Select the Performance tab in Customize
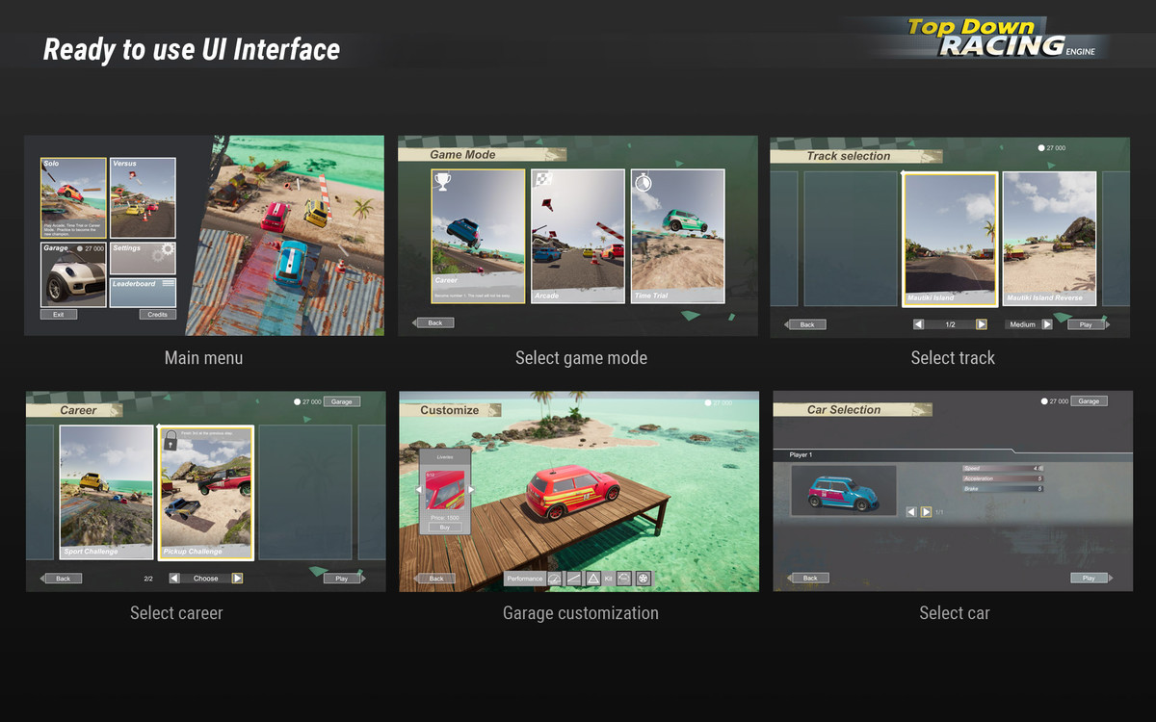 click(x=524, y=579)
